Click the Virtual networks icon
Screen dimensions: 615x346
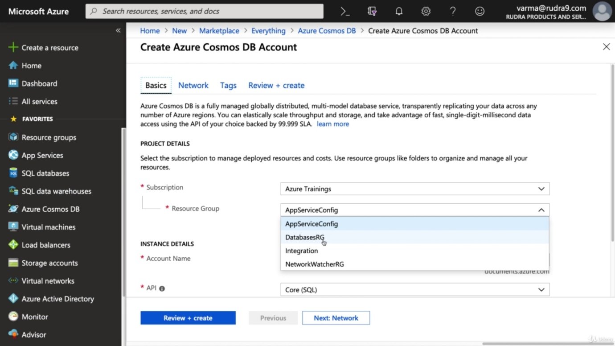(13, 281)
